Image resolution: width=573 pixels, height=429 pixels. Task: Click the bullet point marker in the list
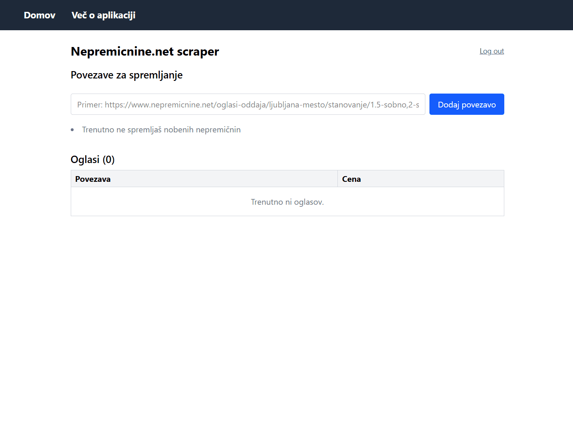72,130
